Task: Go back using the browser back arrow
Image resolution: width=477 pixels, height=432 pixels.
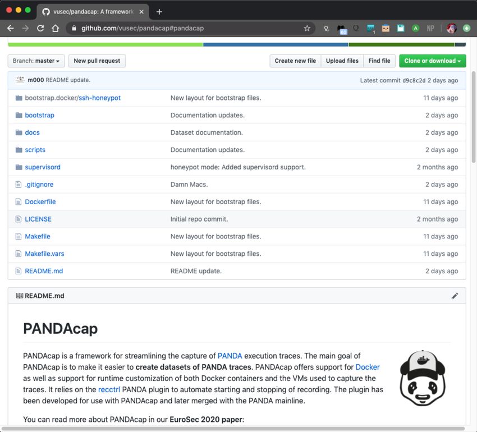Action: tap(10, 28)
